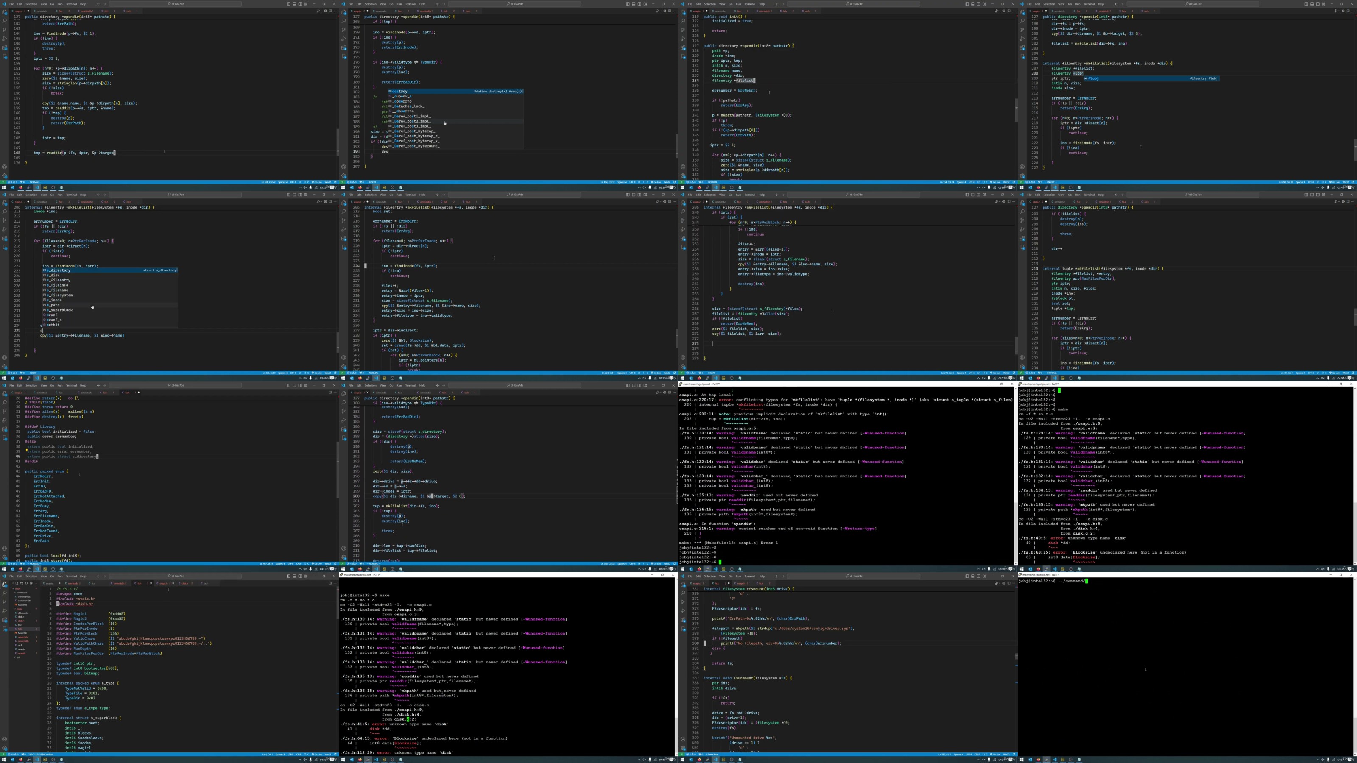Screen dimensions: 1357x763
Task: Click Customize Layout icon in file-tree window's title bar
Action: click(x=306, y=576)
